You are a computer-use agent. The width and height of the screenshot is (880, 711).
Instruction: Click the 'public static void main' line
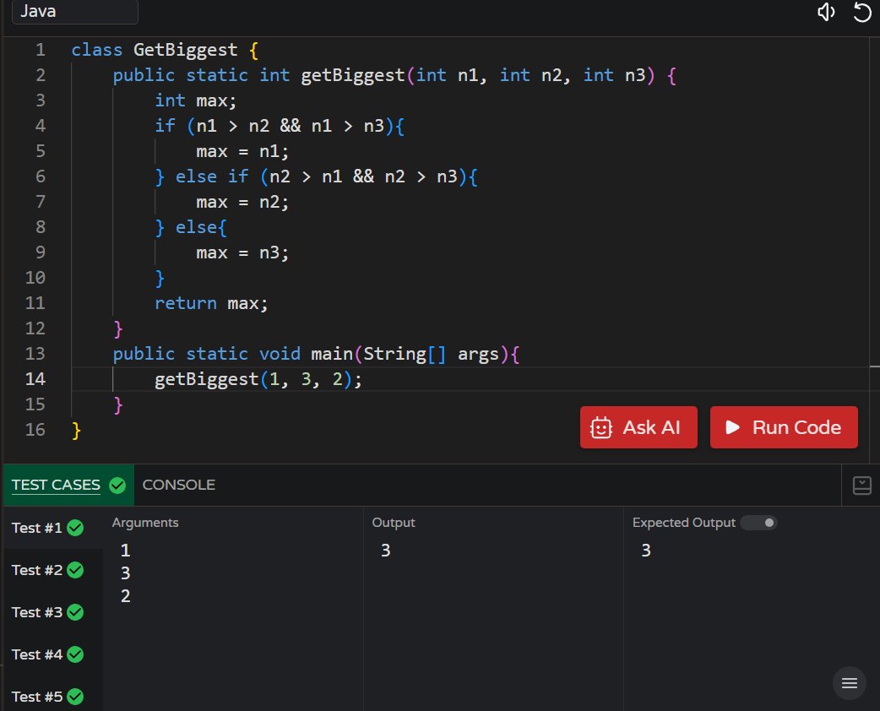[316, 354]
